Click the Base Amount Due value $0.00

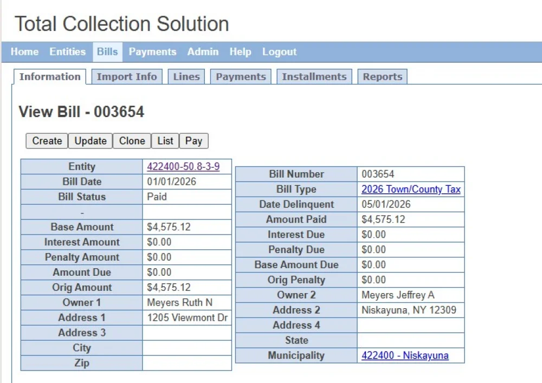(373, 265)
